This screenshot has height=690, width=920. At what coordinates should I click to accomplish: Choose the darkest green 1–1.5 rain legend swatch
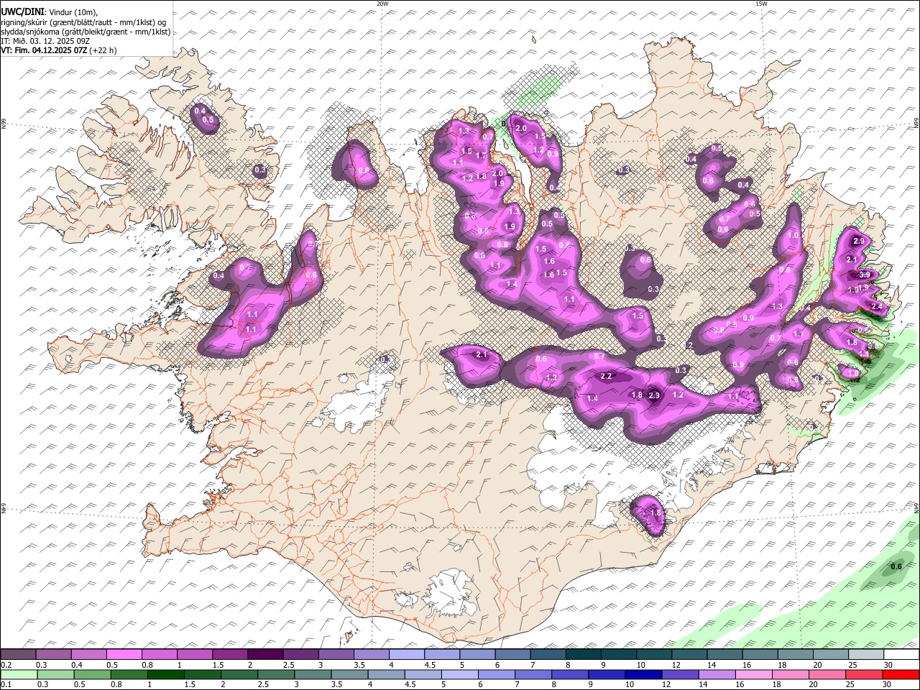(165, 675)
